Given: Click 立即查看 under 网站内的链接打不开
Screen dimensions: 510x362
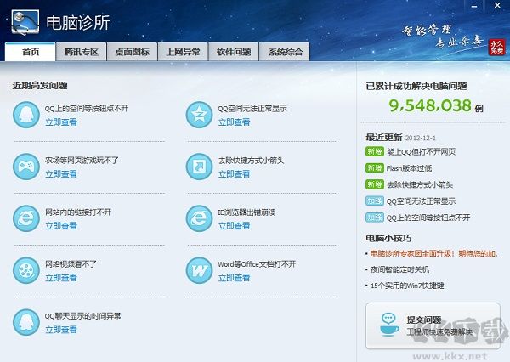Looking at the screenshot, I should 61,226.
